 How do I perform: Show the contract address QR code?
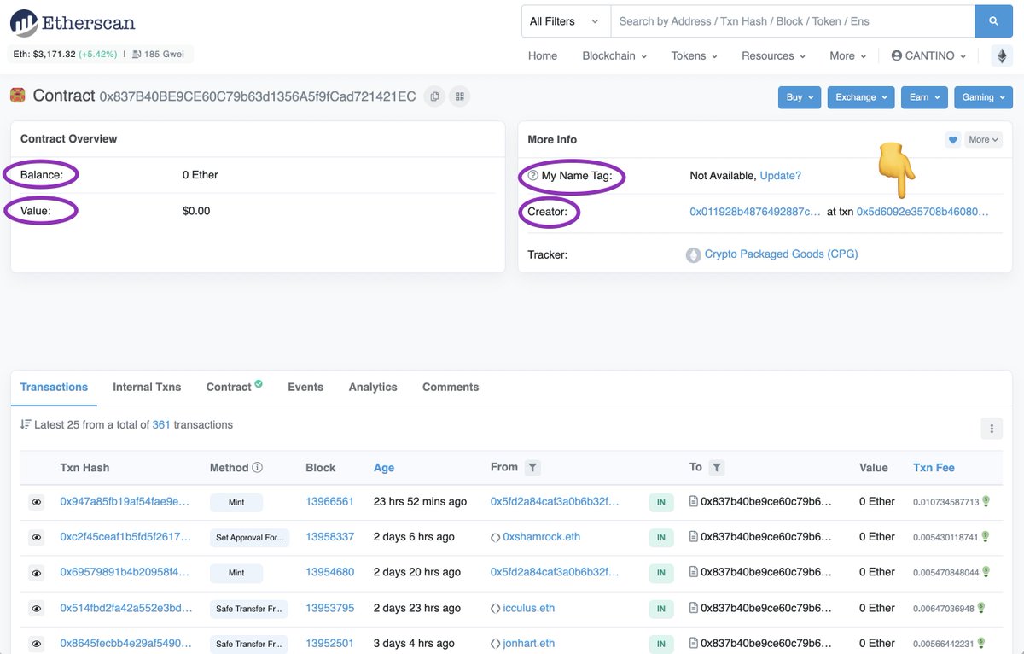(x=459, y=96)
